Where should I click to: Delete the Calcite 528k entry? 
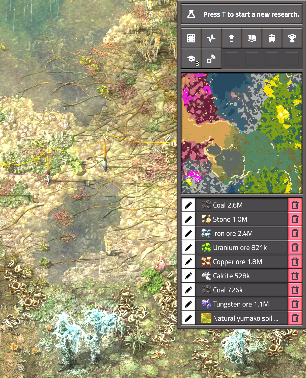[295, 276]
